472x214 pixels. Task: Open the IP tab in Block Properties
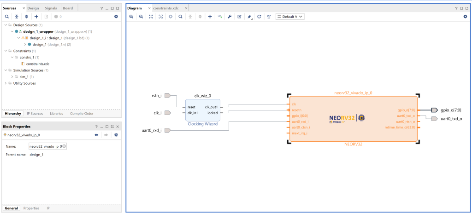(48, 208)
